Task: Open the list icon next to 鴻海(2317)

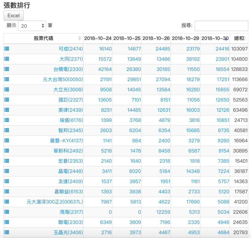Action: (6, 212)
